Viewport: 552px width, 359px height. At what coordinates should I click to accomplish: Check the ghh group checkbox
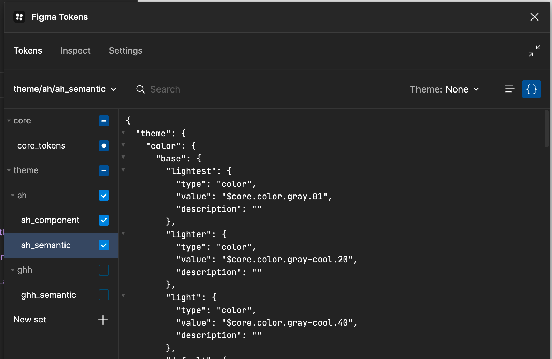[104, 270]
